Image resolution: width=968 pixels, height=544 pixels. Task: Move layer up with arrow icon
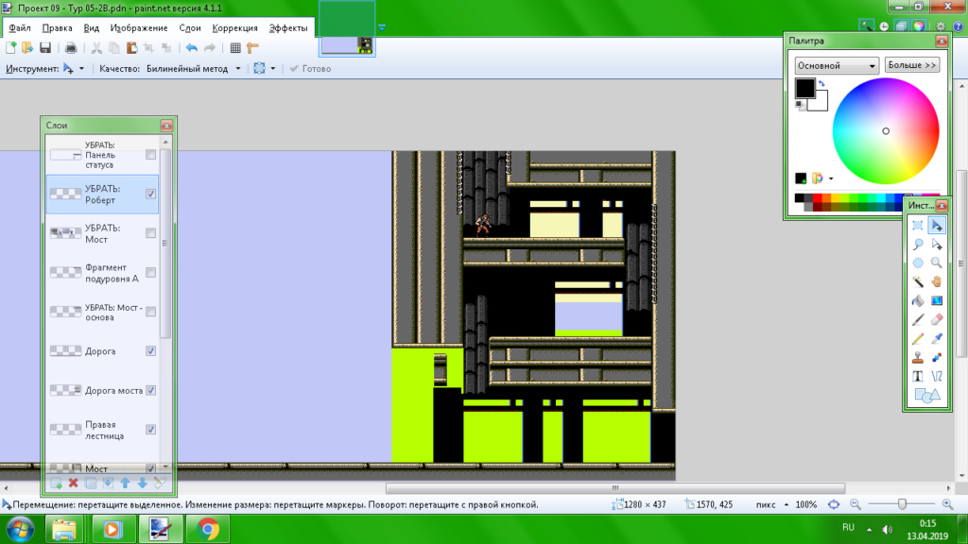coord(125,483)
